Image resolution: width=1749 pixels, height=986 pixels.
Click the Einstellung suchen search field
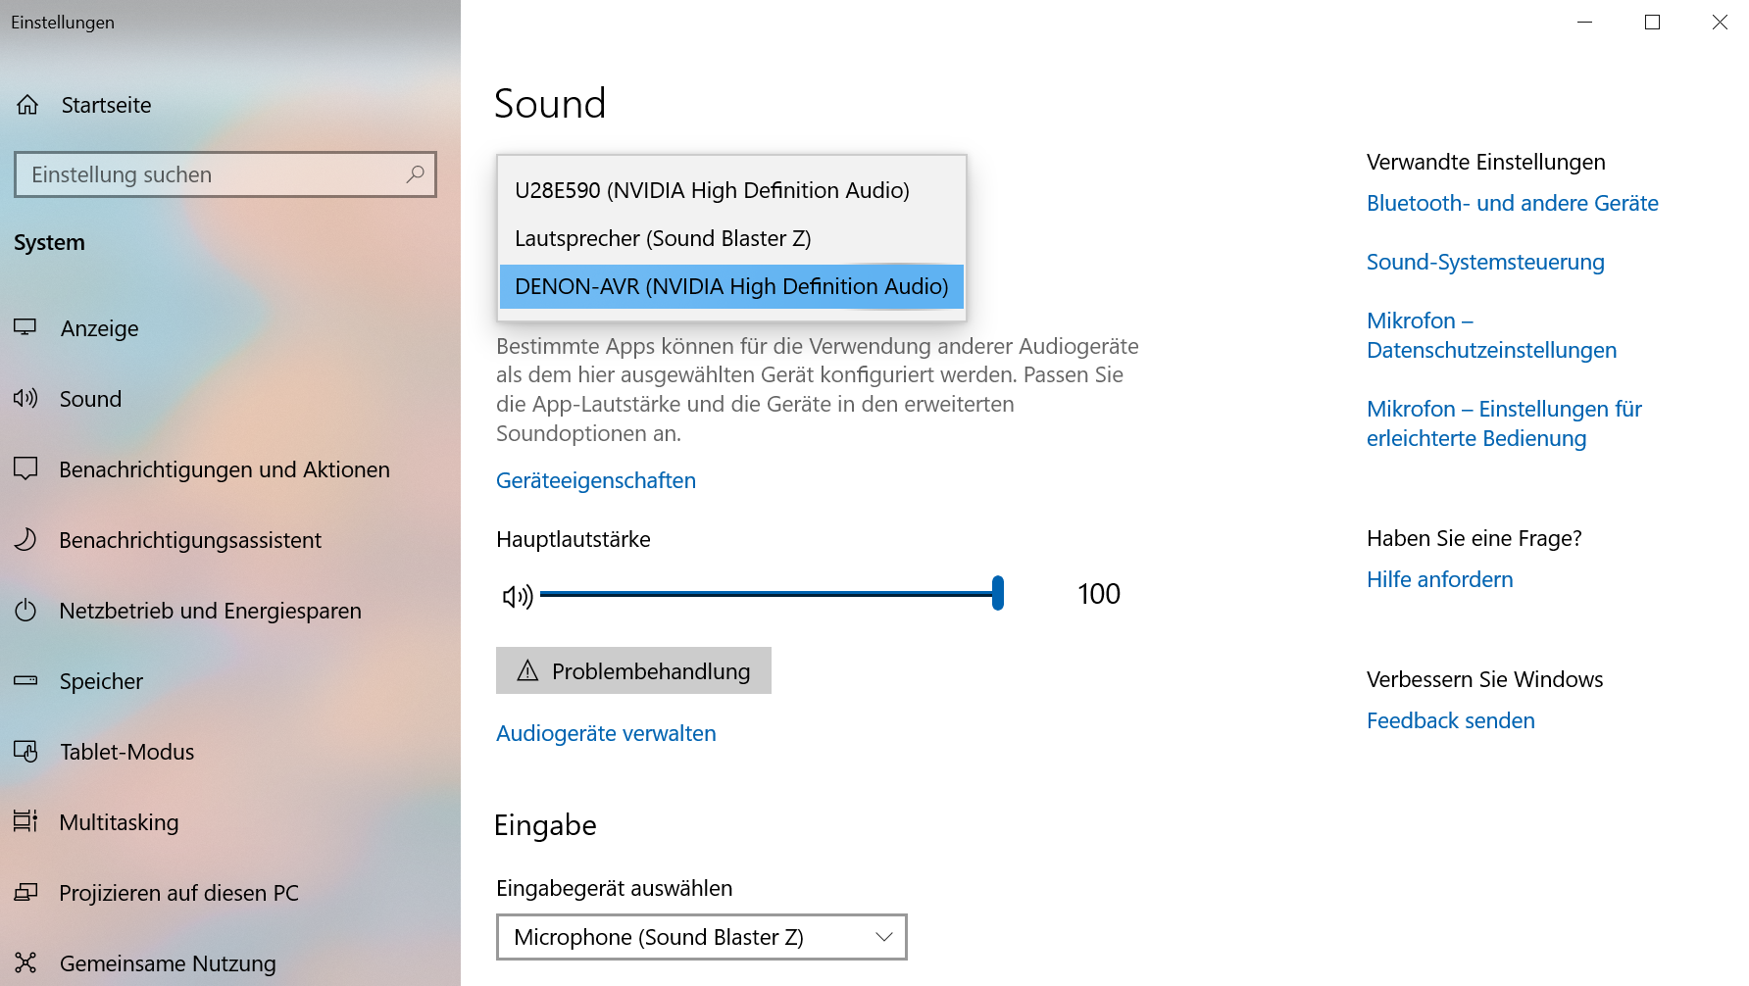225,174
